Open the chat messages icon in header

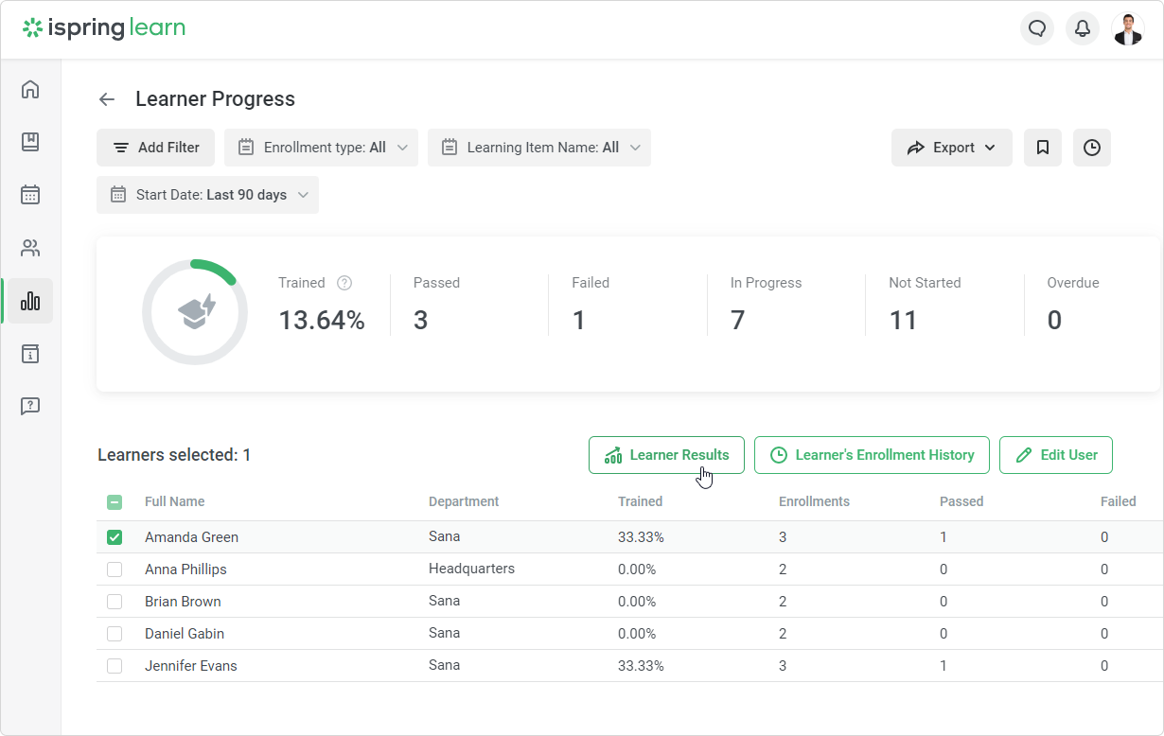coord(1037,28)
